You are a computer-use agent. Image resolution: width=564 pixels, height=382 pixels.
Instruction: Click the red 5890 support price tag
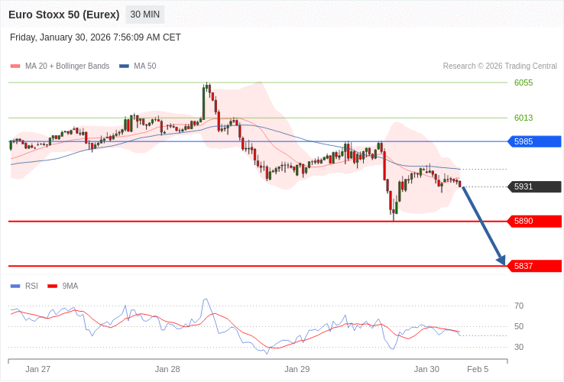tap(534, 222)
